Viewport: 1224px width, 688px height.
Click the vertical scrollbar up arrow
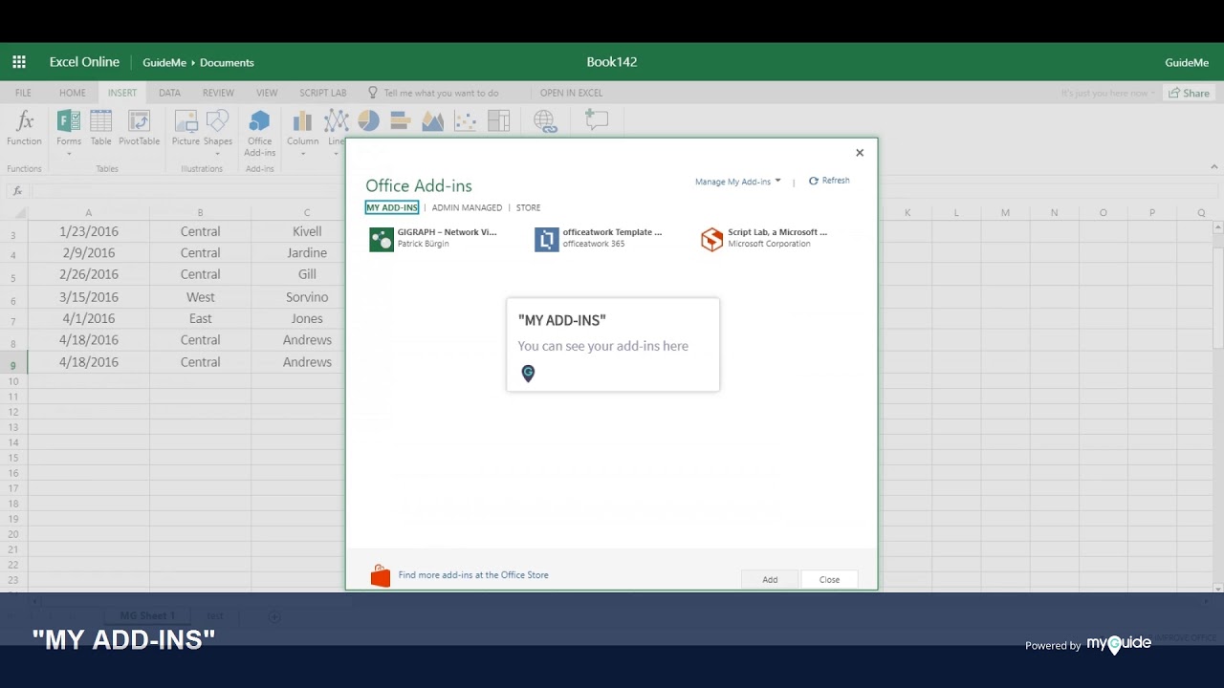(x=1217, y=227)
